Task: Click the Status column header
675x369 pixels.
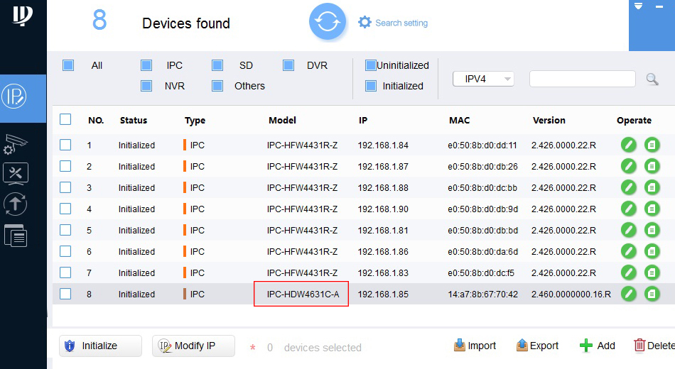Action: (134, 121)
